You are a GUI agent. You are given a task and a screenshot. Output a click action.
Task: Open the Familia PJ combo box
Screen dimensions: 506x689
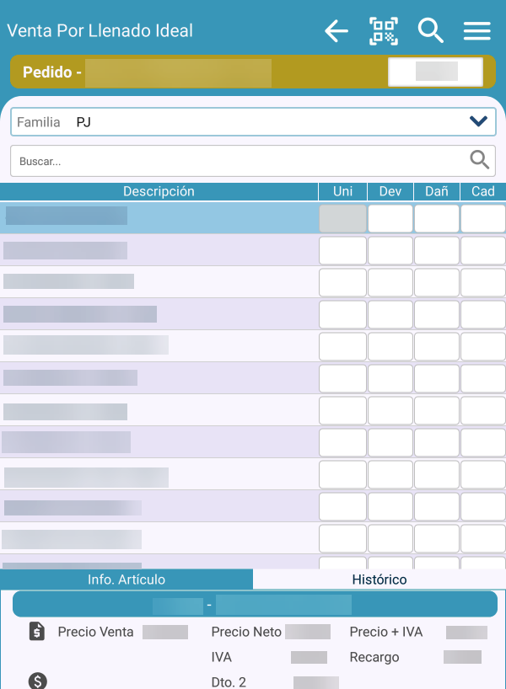tap(253, 122)
